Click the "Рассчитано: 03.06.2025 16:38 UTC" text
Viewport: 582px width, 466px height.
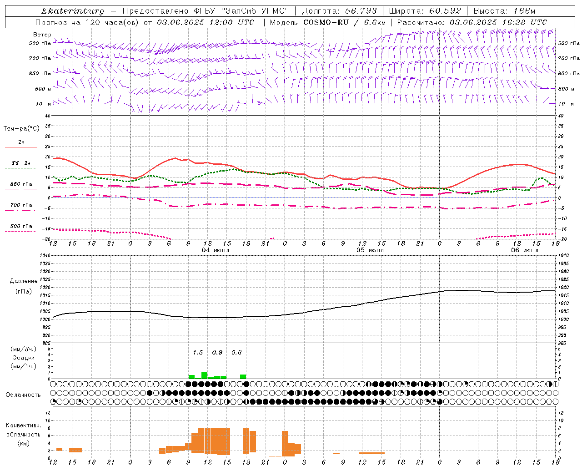coord(472,22)
